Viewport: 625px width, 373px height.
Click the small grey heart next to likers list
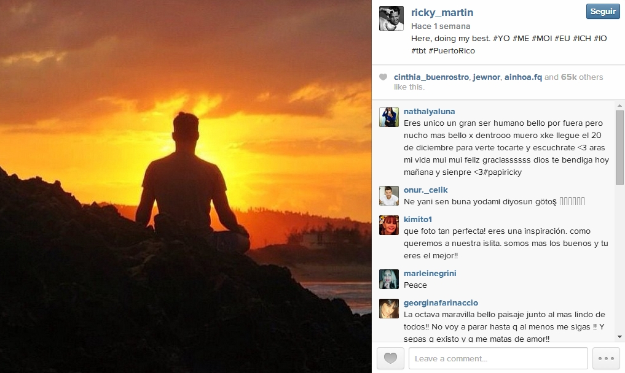(383, 77)
